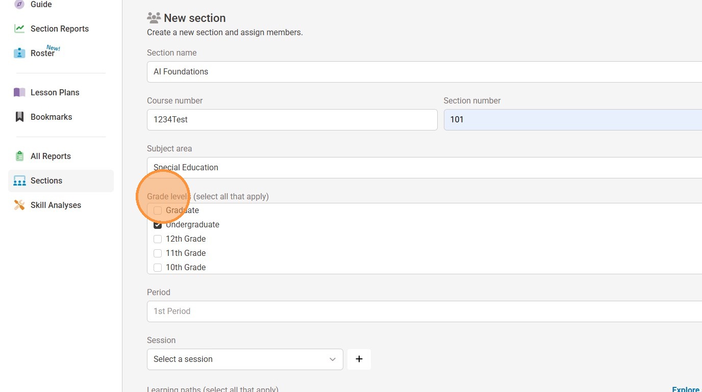The height and width of the screenshot is (392, 702).
Task: Click the Bookmarks icon in sidebar
Action: click(x=19, y=117)
